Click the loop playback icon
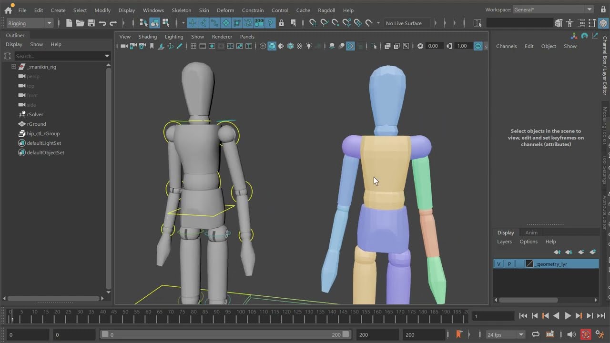 [536, 334]
